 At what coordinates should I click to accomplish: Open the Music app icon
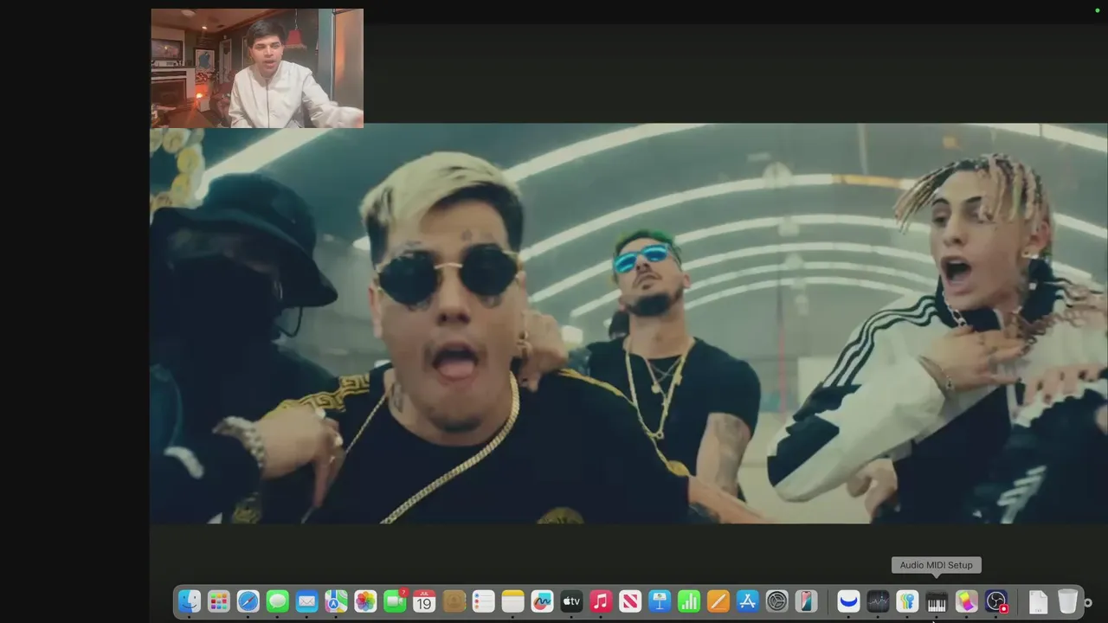[x=601, y=601]
